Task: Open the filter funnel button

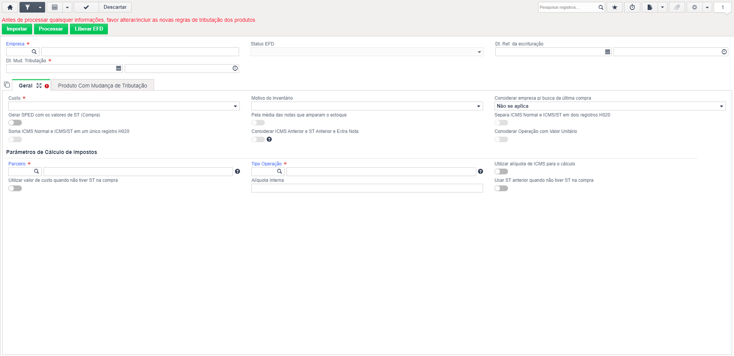Action: point(28,7)
